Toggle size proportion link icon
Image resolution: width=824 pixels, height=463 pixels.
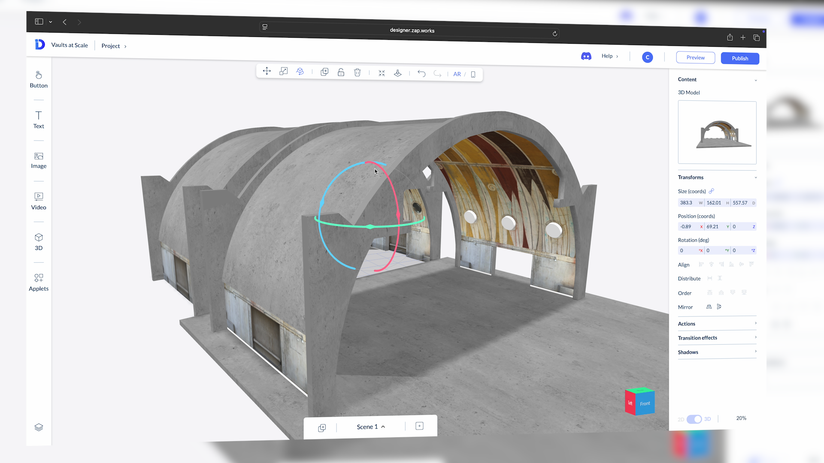pos(712,191)
